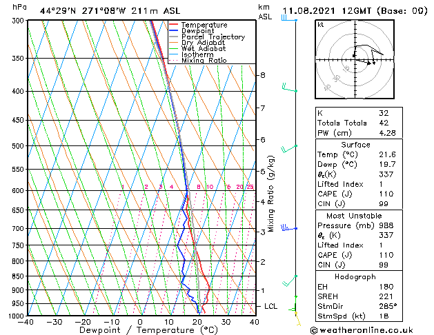Click the green wind barb at 400 hPa

289,88
